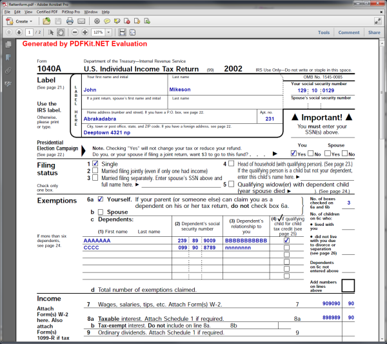
Task: Check Married filing separately box
Action: point(95,177)
